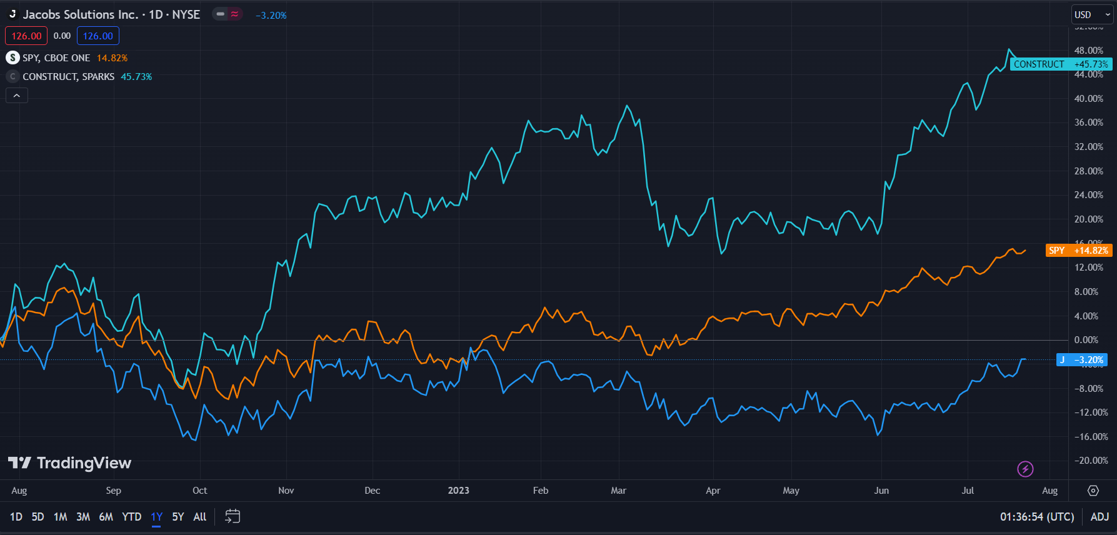Click the -3.20% change value in title

(x=271, y=15)
